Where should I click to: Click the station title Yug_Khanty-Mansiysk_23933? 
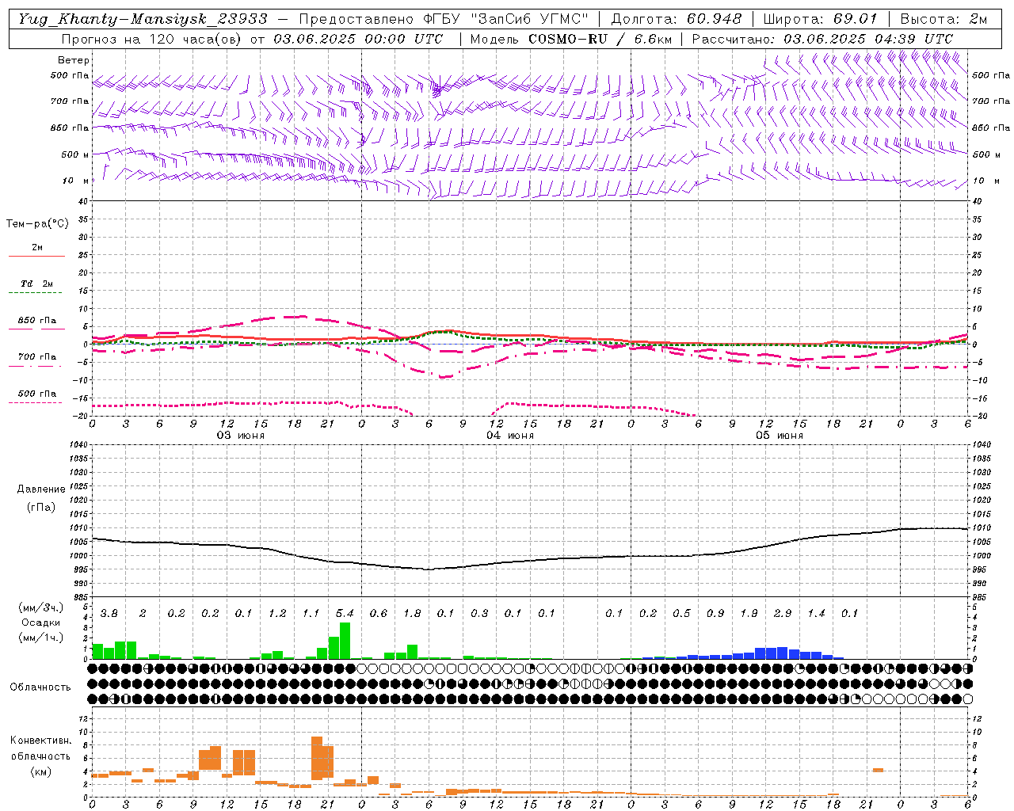(x=143, y=18)
